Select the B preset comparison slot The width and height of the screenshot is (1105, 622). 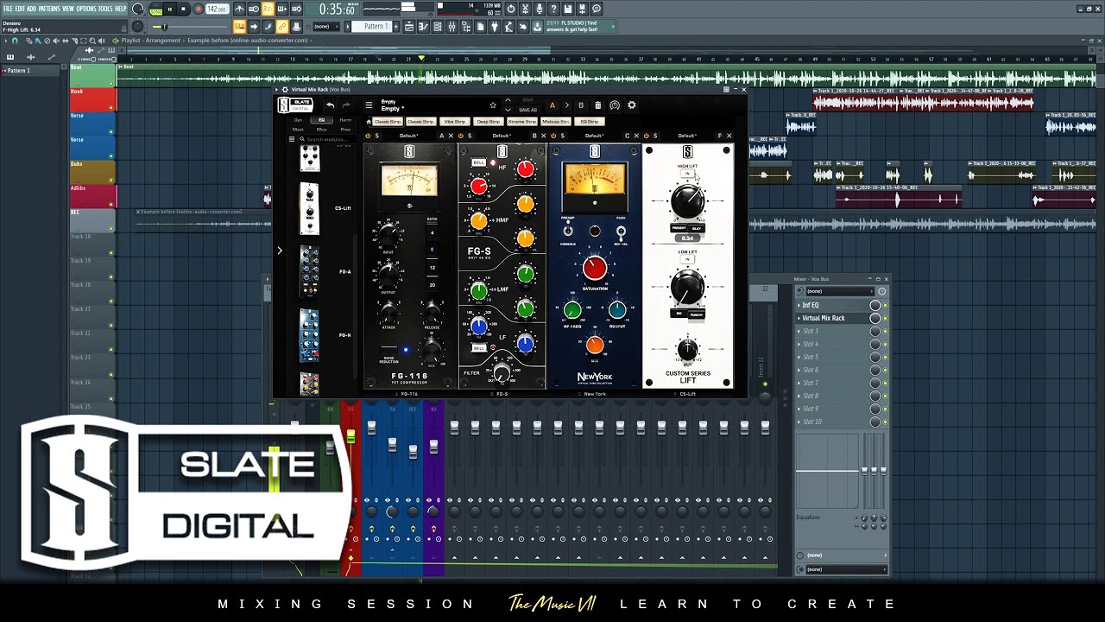coord(581,105)
